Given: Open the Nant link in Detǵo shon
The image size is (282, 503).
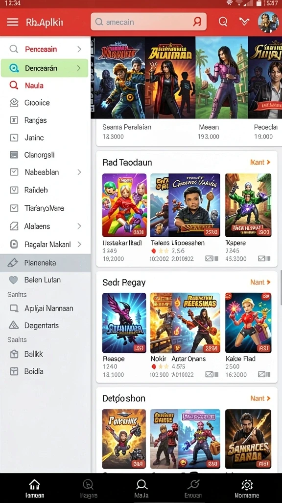Looking at the screenshot, I should 260,398.
